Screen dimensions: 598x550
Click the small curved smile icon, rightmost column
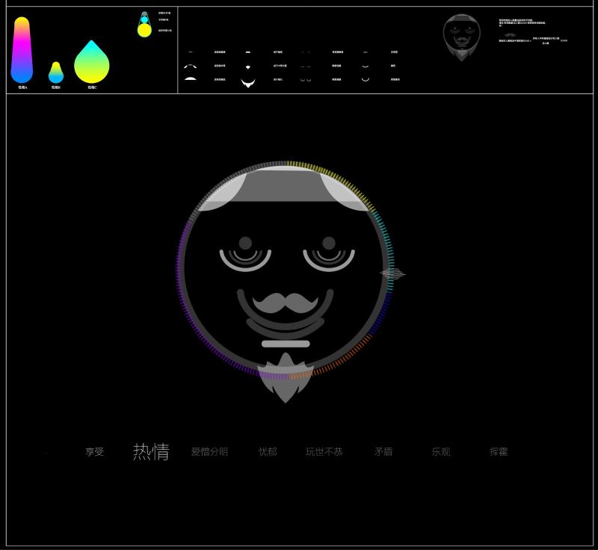(x=366, y=66)
